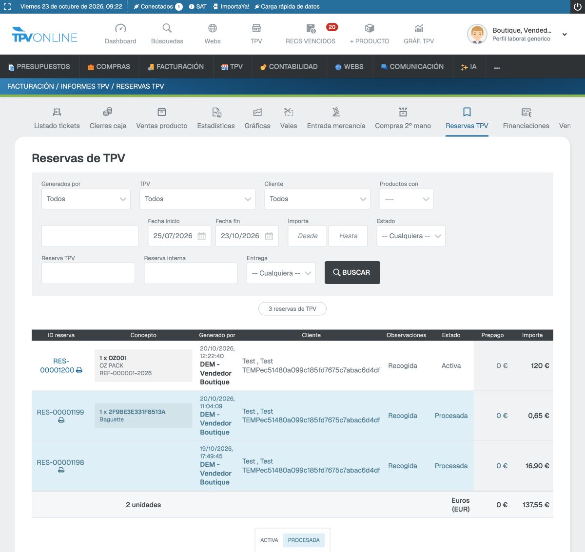The width and height of the screenshot is (585, 552).
Task: Expand the Generados por dropdown
Action: tap(86, 199)
